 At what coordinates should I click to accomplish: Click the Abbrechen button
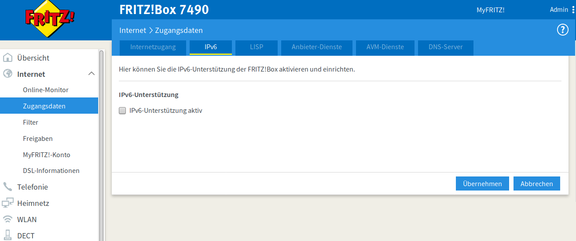pyautogui.click(x=536, y=183)
